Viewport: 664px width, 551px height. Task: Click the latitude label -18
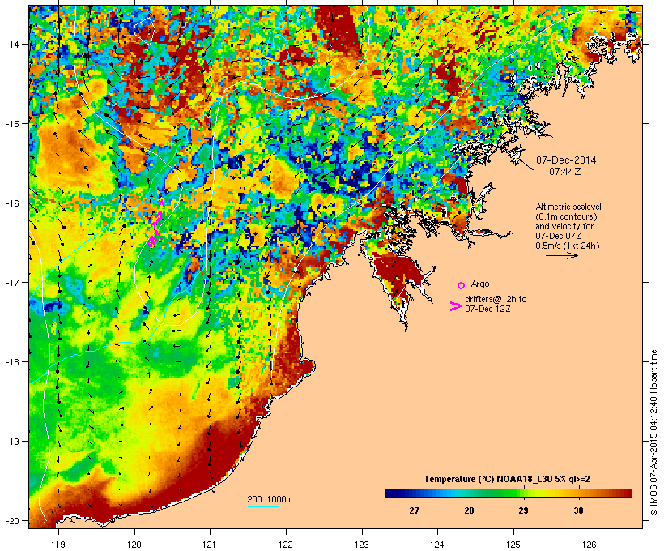[11, 361]
